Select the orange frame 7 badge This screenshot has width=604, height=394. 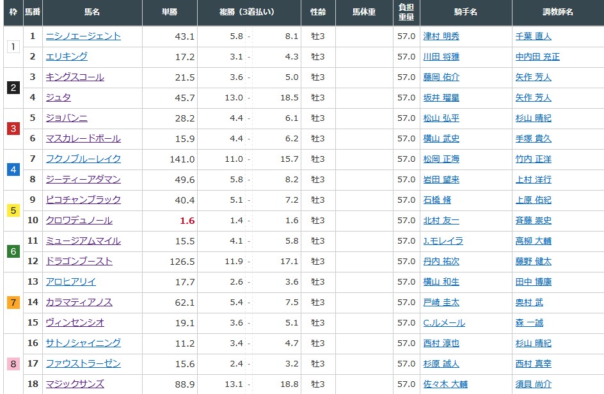click(x=13, y=303)
